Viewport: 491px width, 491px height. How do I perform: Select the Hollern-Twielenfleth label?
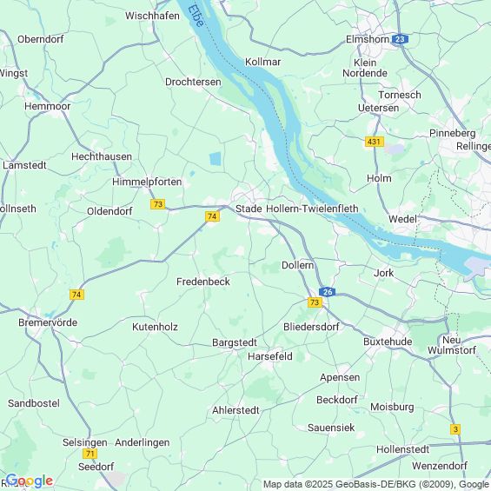tap(312, 209)
